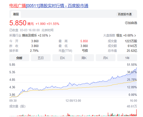The height and width of the screenshot is (117, 143).
Task: Click the 12:00/13:00 time axis label
Action: click(73, 101)
